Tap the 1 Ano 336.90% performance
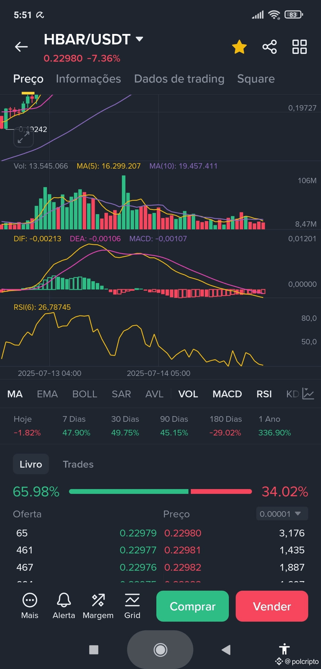Viewport: 321px width, 669px height. coord(275,426)
